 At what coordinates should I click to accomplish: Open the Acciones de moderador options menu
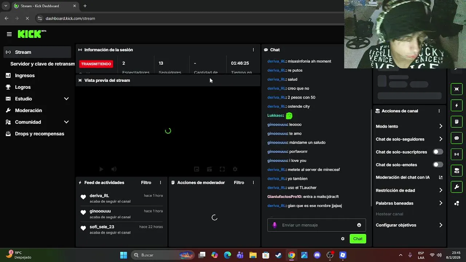point(253,183)
